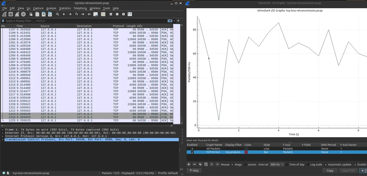Viewport: 367px width, 176px height.
Task: Click the display filter bookmark icon
Action: click(x=3, y=21)
